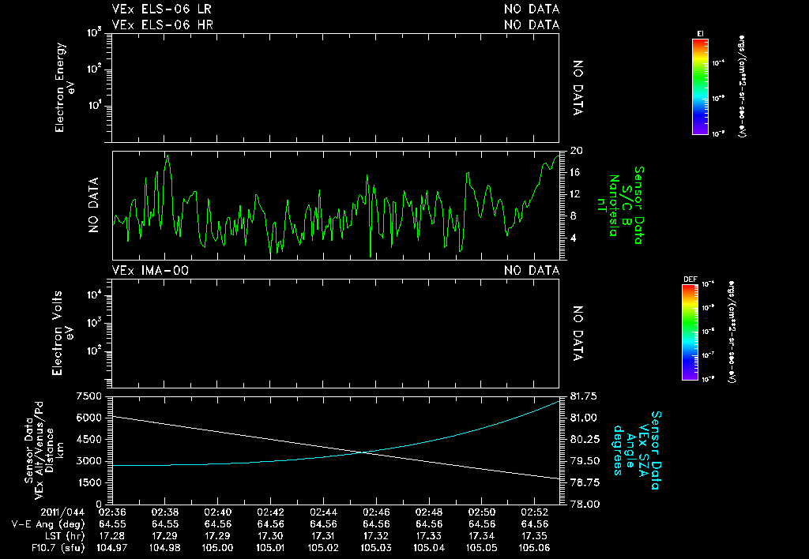Click the DEF rainbow color scale bar
The height and width of the screenshot is (559, 809).
pos(690,332)
